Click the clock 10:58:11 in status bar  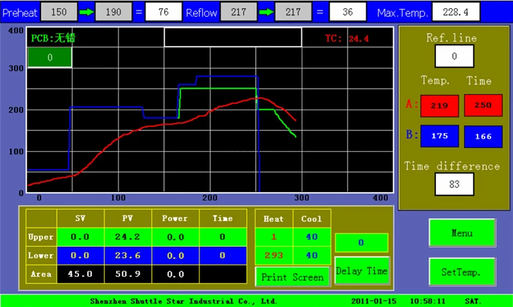pos(428,301)
